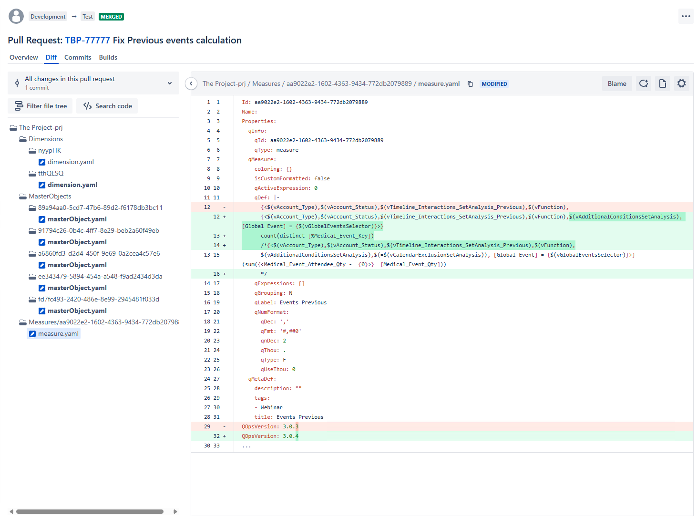This screenshot has width=697, height=519.
Task: Click the MODIFIED file status badge
Action: point(494,84)
